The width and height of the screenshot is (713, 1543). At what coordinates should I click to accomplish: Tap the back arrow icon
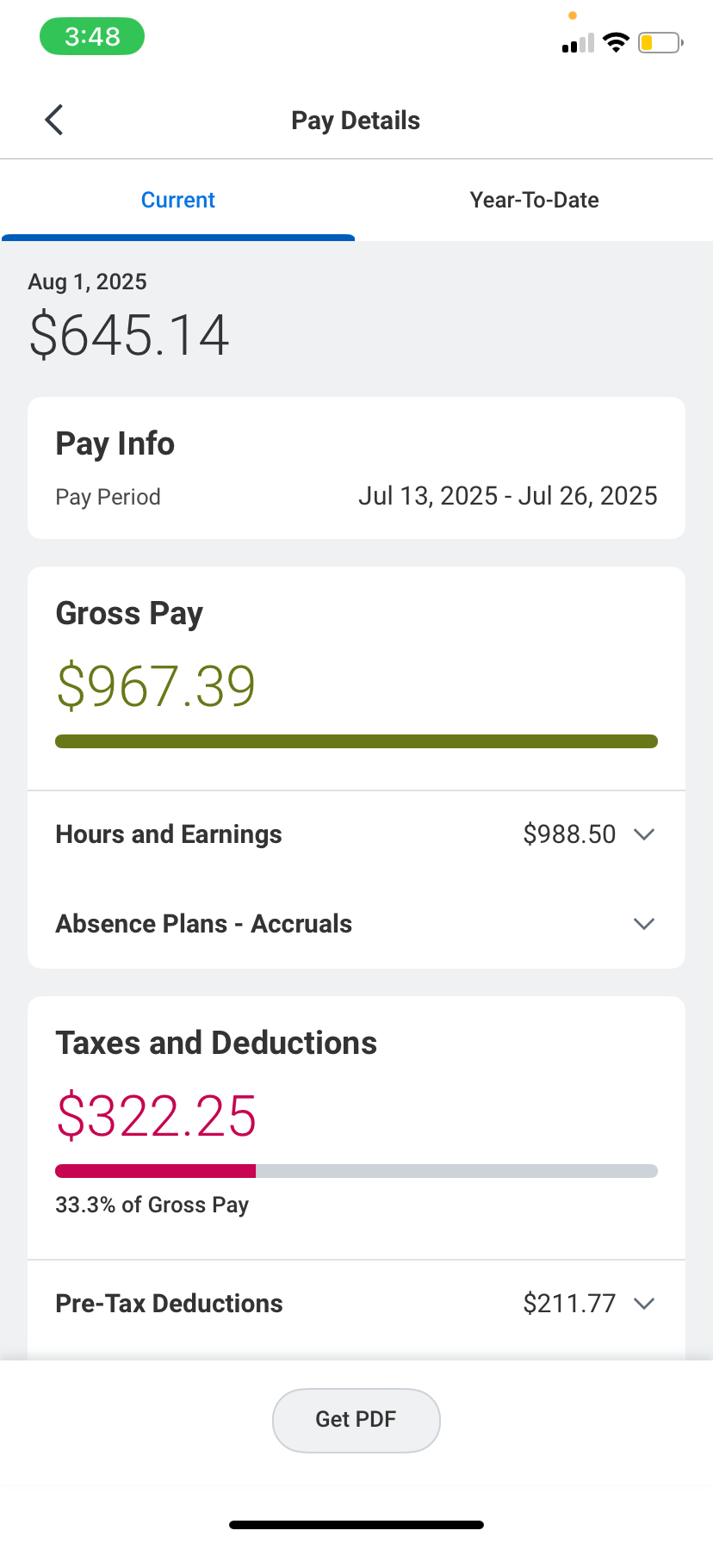tap(54, 120)
